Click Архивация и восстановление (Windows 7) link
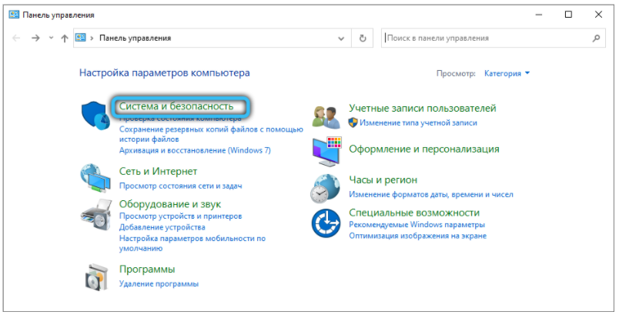 tap(195, 150)
